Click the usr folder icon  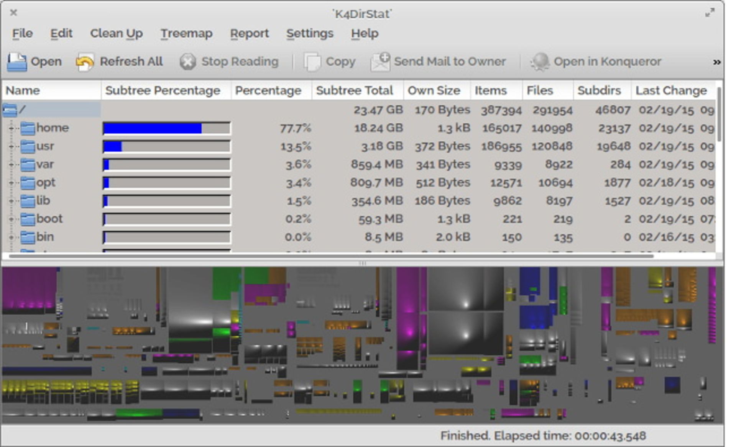28,146
